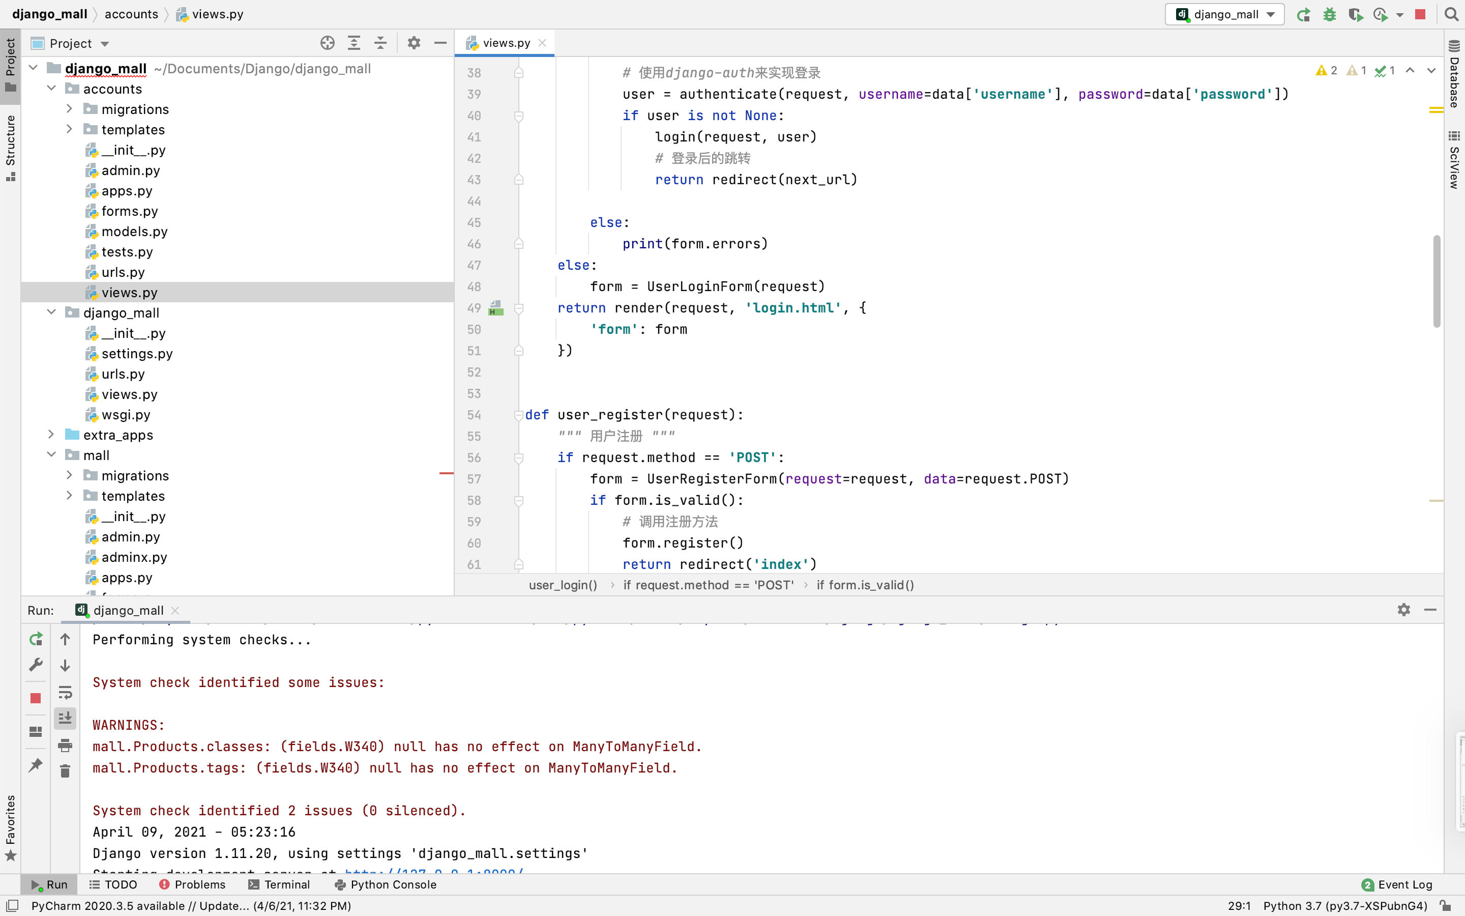Viewport: 1465px width, 916px height.
Task: Toggle fold marker at line 56
Action: coord(519,458)
